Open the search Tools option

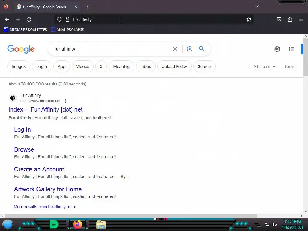(x=289, y=66)
